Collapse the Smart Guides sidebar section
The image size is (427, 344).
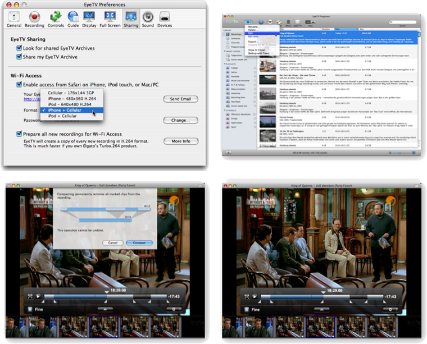point(224,51)
